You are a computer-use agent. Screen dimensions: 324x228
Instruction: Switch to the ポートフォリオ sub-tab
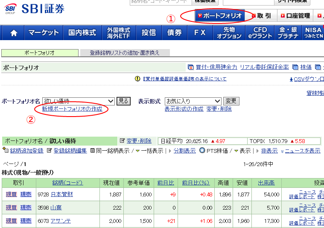click(40, 53)
